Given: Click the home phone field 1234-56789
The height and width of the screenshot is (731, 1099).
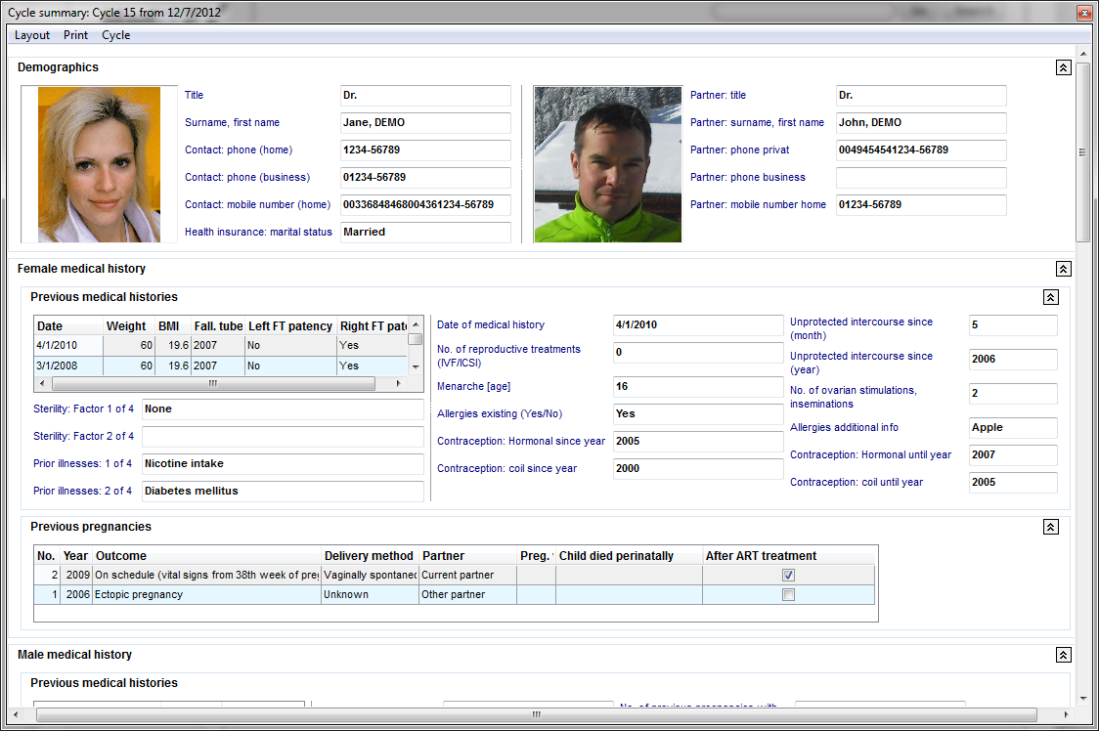Looking at the screenshot, I should coord(425,150).
